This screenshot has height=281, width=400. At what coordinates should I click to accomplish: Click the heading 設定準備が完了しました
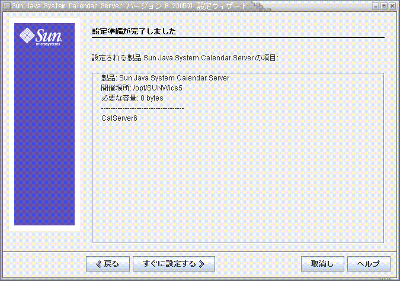point(134,31)
